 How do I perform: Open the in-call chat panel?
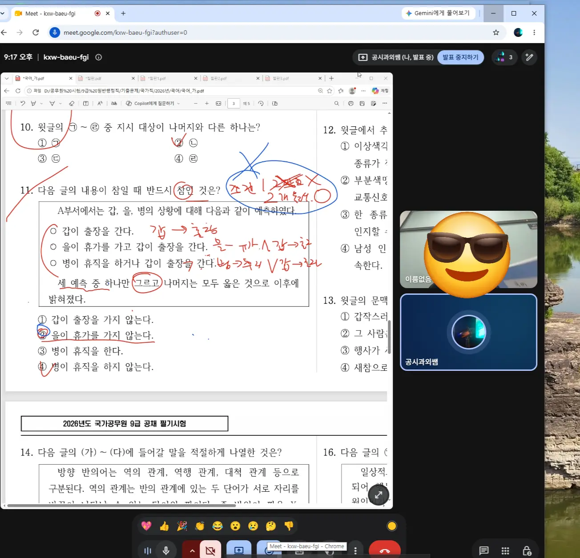pyautogui.click(x=484, y=551)
